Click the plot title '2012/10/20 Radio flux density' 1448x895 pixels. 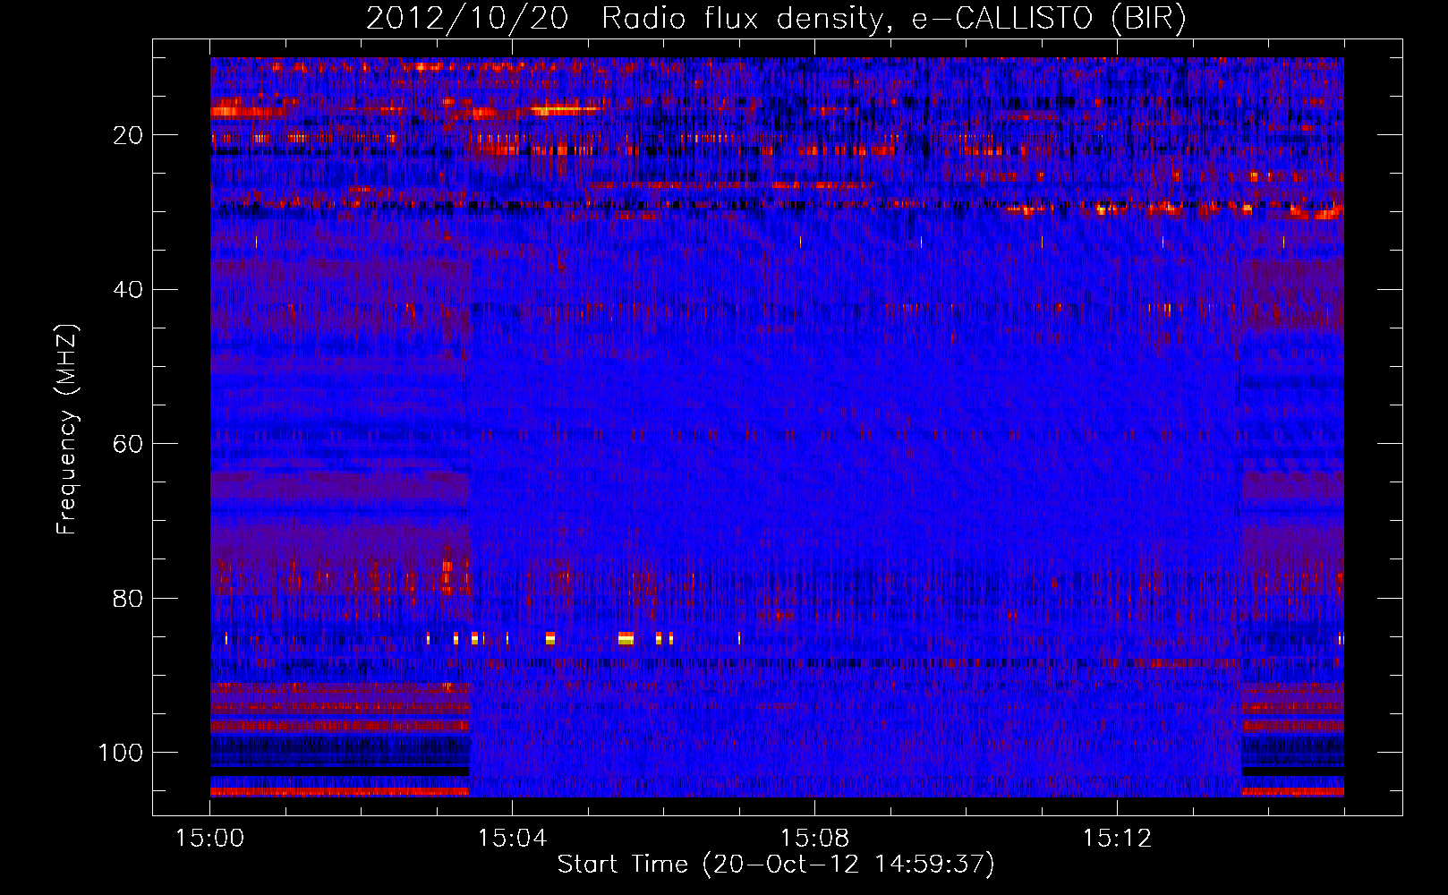[777, 19]
